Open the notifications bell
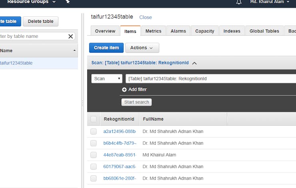 [239, 2]
